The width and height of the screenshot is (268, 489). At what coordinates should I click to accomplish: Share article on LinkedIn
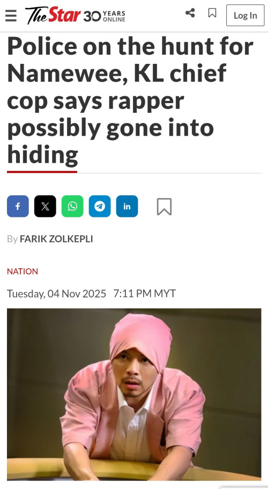pyautogui.click(x=127, y=206)
